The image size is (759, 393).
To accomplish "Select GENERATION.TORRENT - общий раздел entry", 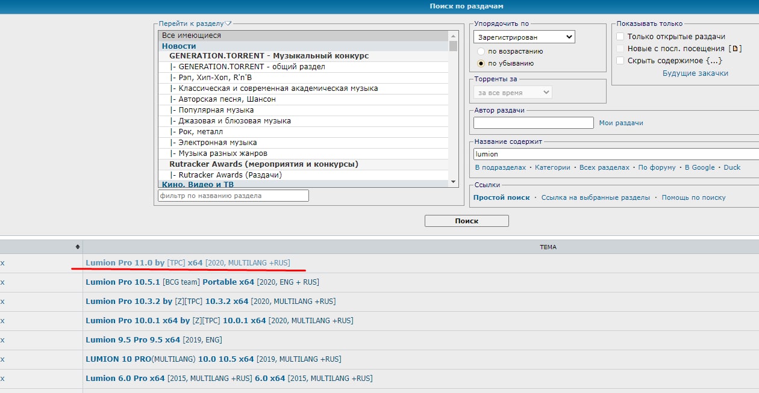I will pos(304,67).
